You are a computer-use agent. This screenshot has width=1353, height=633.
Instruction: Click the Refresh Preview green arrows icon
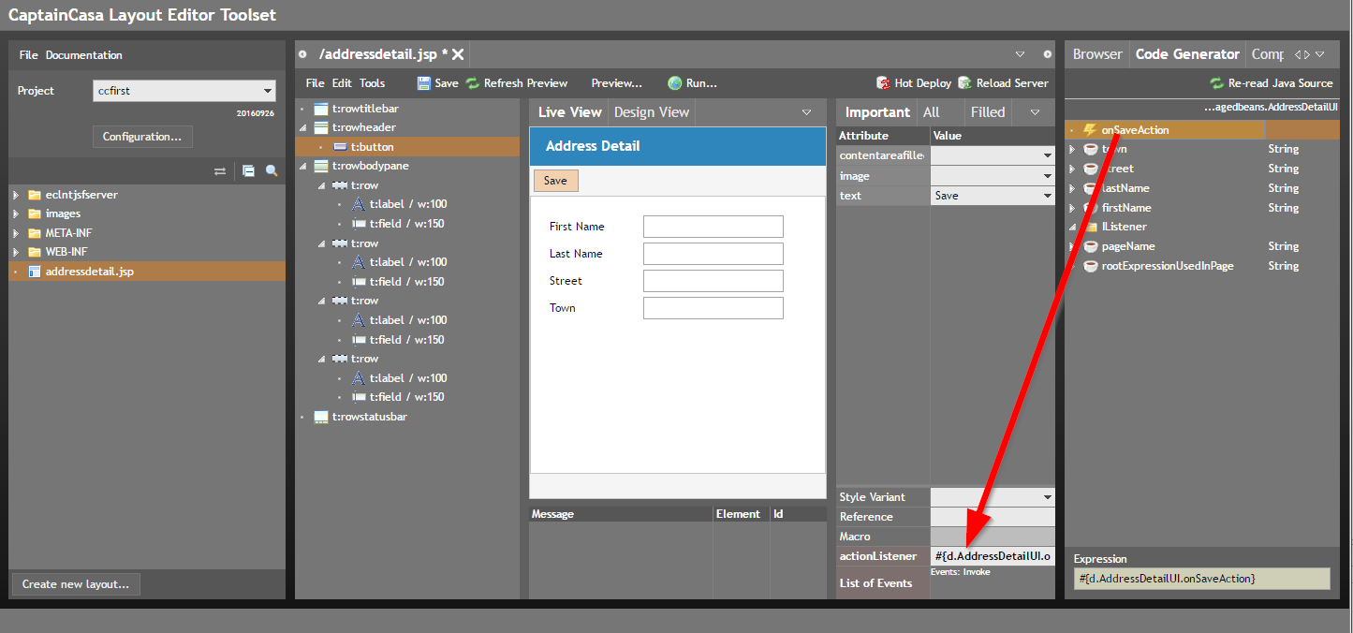473,83
